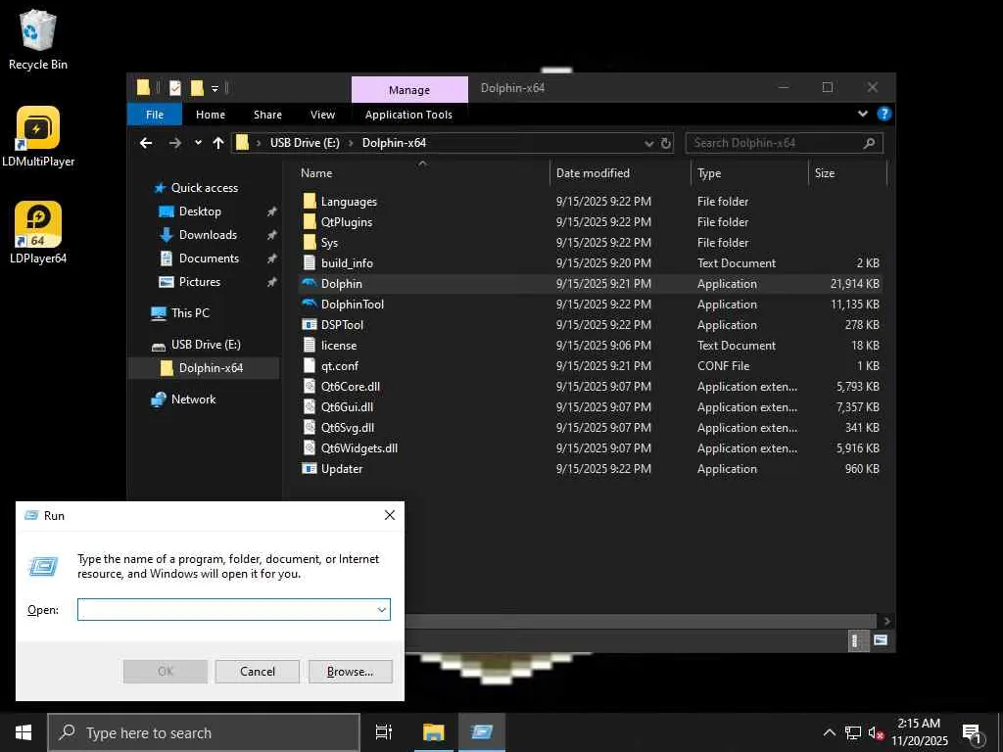Select the Dolphin application file icon

pos(309,283)
